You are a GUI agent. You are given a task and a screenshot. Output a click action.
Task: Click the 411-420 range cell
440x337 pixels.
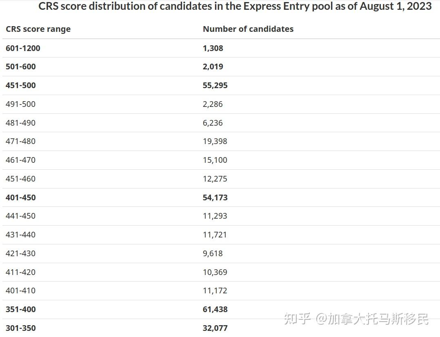point(20,272)
